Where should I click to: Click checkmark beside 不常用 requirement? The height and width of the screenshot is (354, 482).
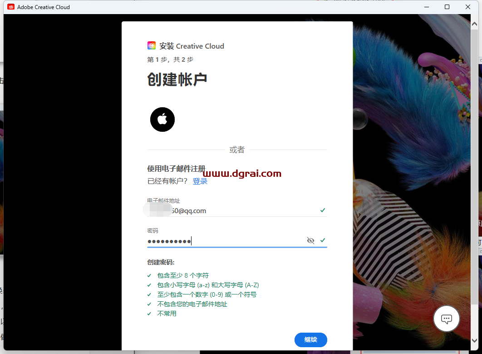[149, 314]
